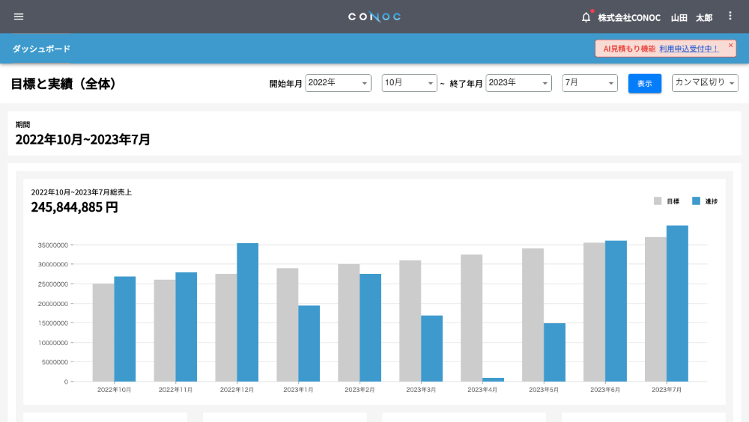Toggle the 進捗 legend blue swatch
Screen dimensions: 749x422
point(696,201)
